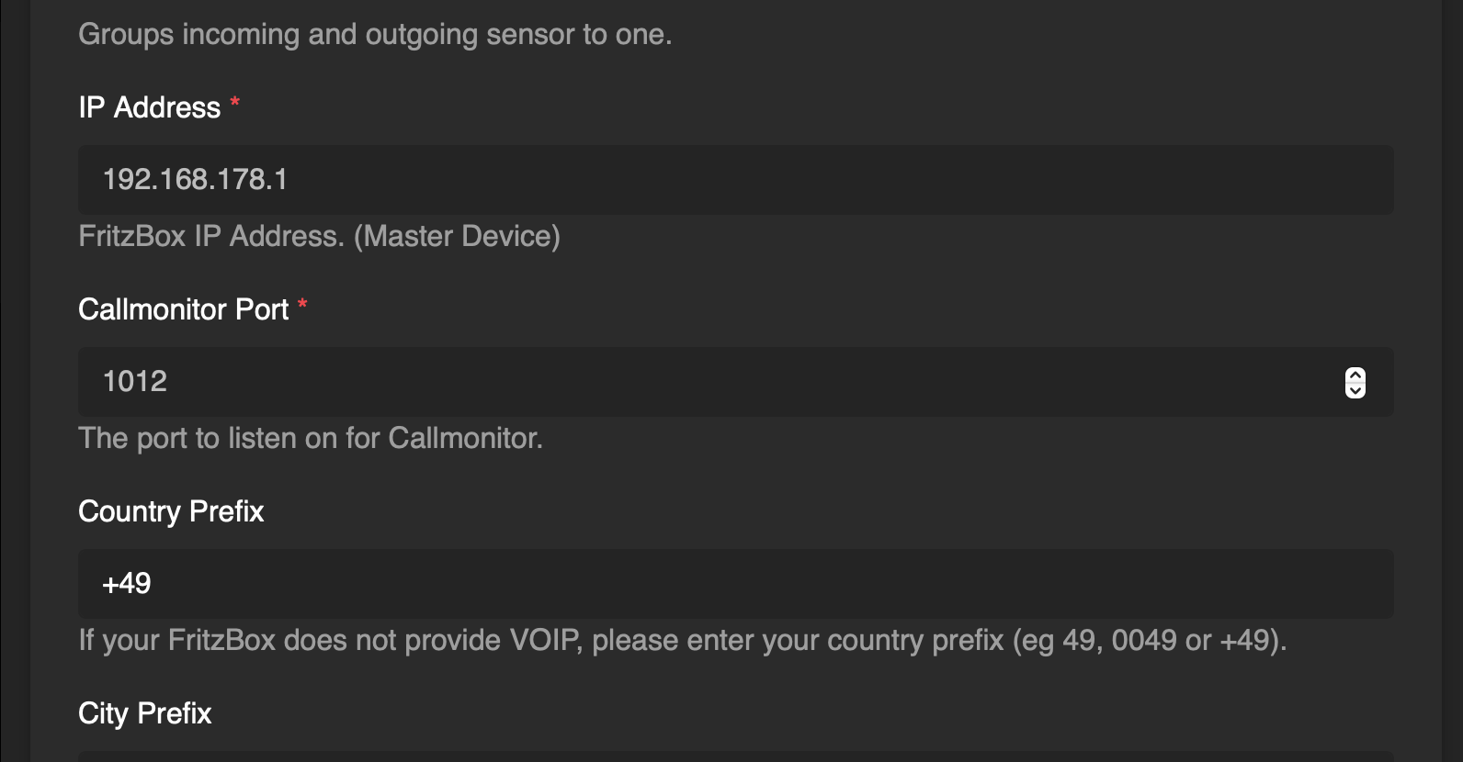Click 'The port to listen on' help text

[311, 438]
